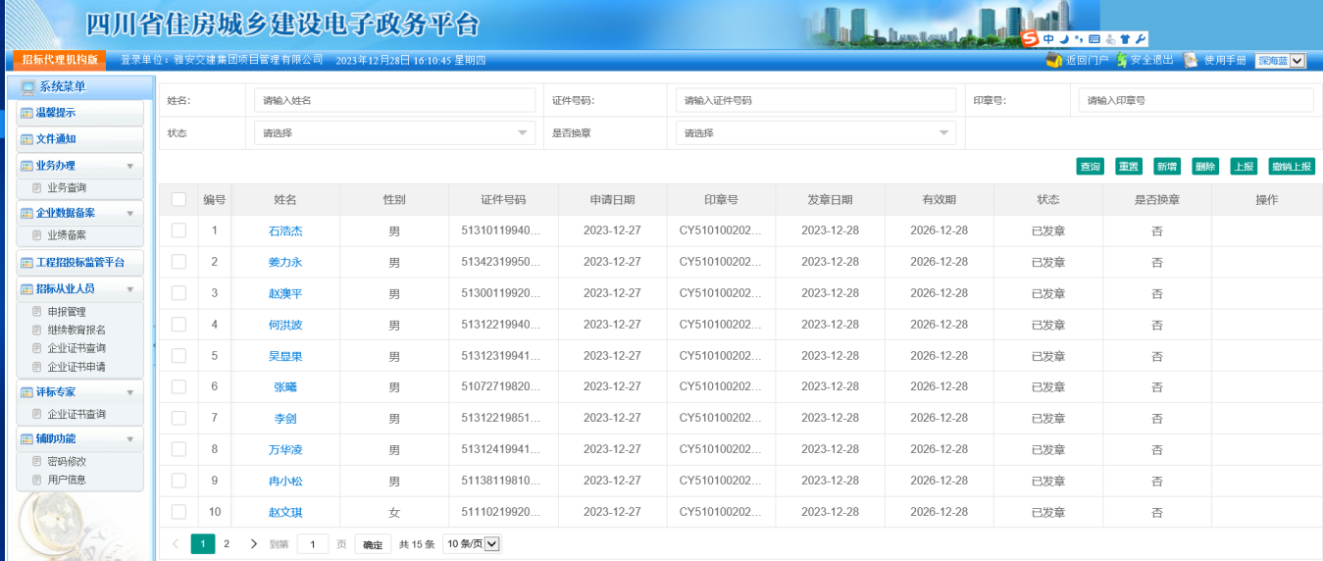This screenshot has height=561, width=1323.
Task: Click the 返回门户 house icon
Action: pos(1054,61)
